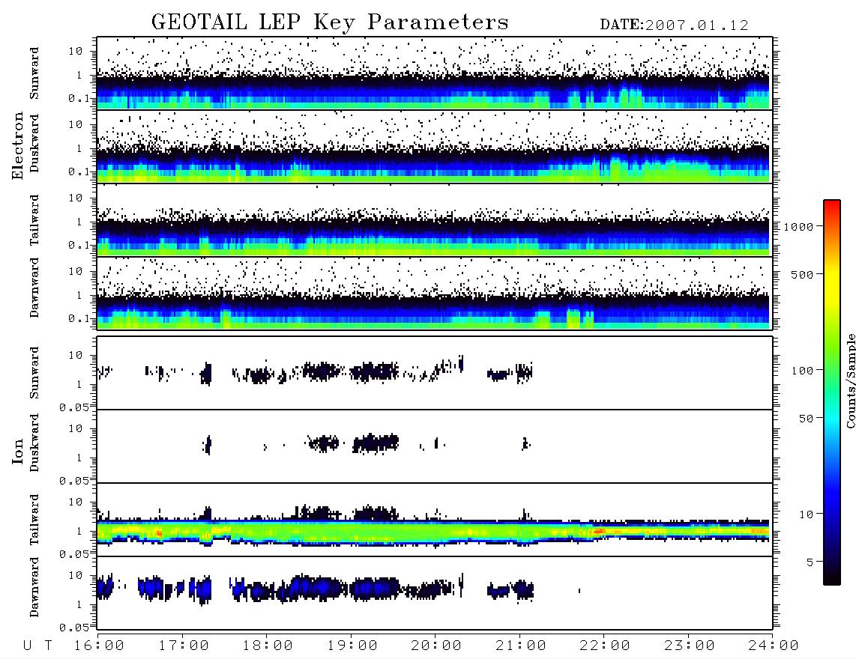This screenshot has height=659, width=856.
Task: Click the U T axis label
Action: click(x=37, y=646)
